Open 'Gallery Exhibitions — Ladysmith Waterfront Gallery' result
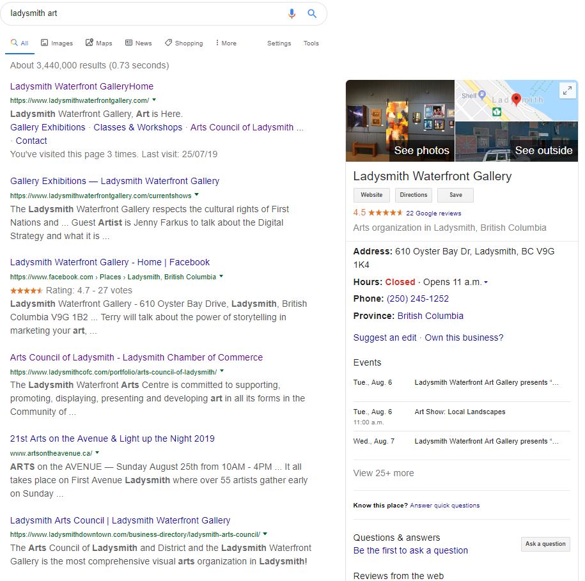 point(114,182)
